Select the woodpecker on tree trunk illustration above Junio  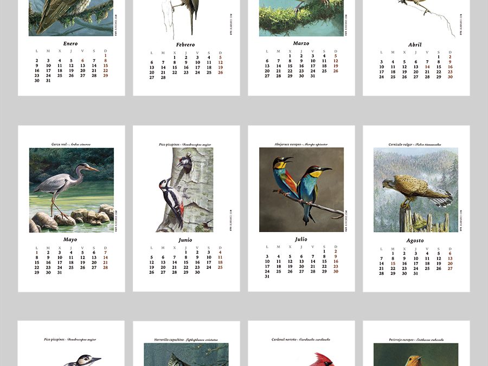(x=185, y=190)
